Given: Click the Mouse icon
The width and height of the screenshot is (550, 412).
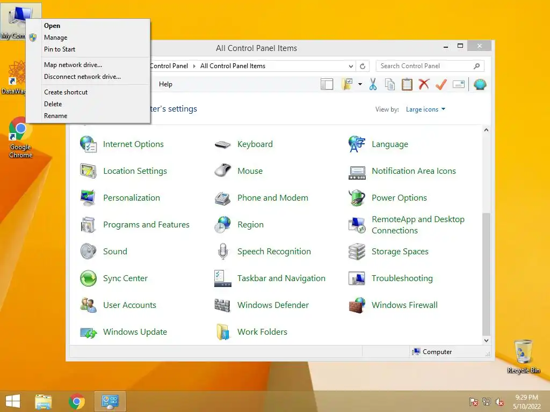Looking at the screenshot, I should pyautogui.click(x=223, y=171).
